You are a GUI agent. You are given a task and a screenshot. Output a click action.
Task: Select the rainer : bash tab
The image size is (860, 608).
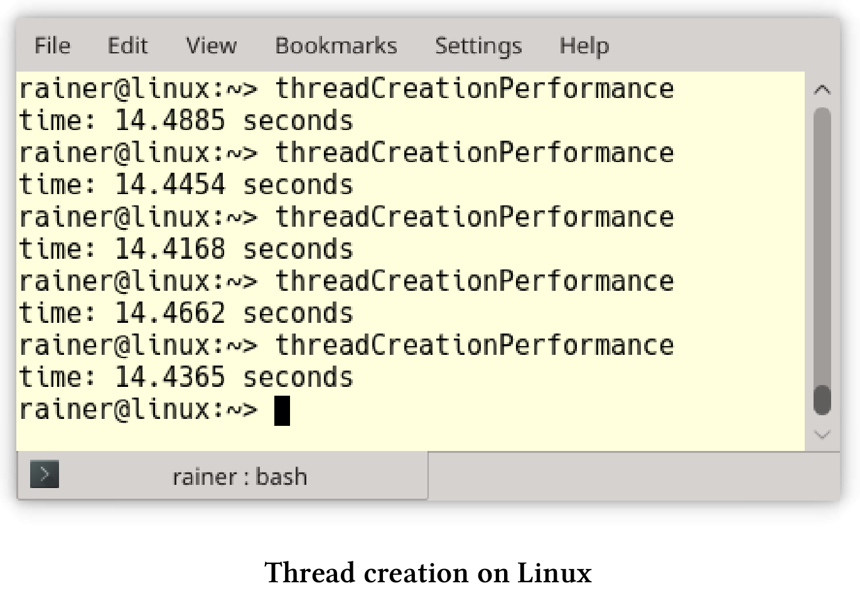coord(222,476)
